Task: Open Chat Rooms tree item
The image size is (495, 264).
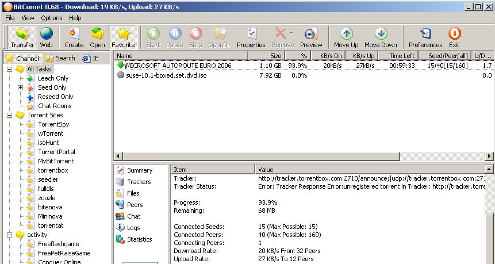Action: 55,106
